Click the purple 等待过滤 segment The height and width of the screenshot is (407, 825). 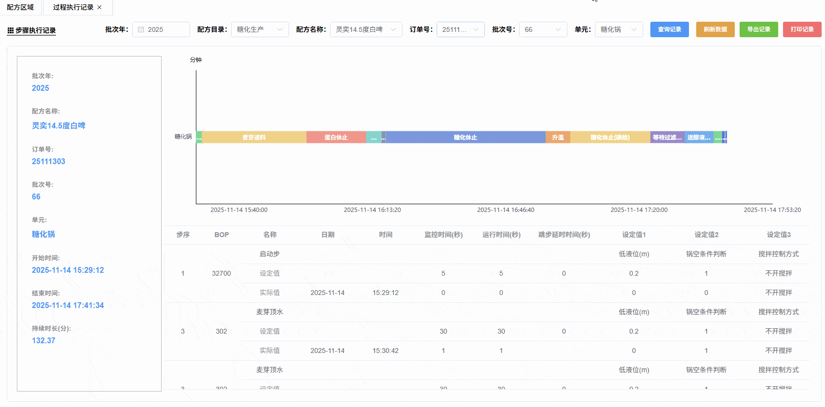click(668, 137)
